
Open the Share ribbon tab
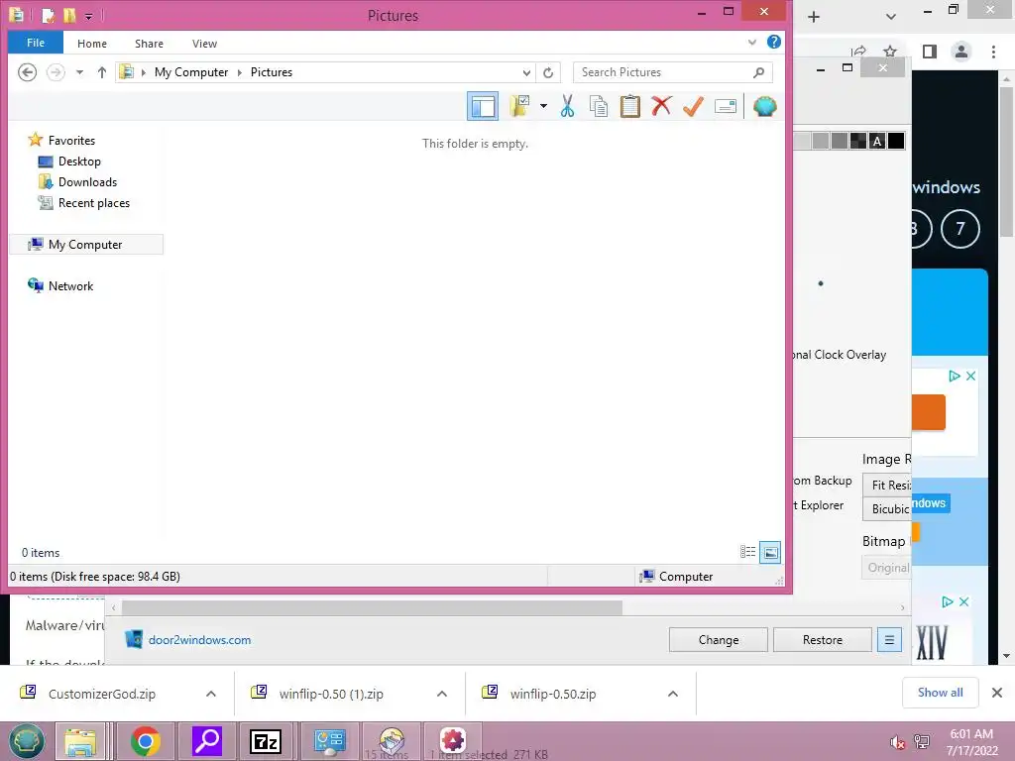[x=149, y=44]
